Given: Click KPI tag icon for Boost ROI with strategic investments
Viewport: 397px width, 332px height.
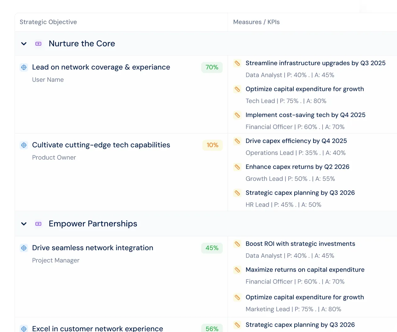Looking at the screenshot, I should click(237, 244).
